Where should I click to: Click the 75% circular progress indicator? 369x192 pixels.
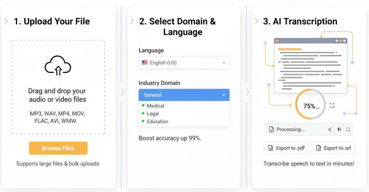pos(311,105)
